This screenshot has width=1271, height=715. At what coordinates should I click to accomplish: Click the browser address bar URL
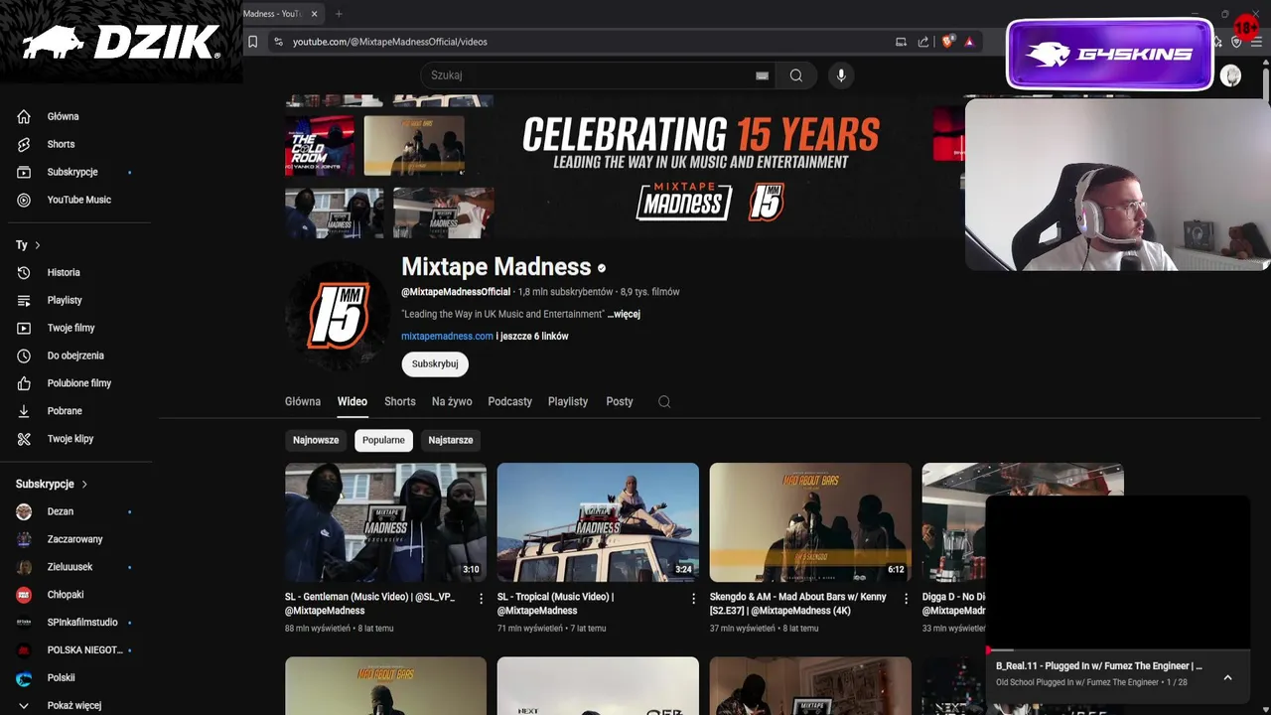click(390, 42)
